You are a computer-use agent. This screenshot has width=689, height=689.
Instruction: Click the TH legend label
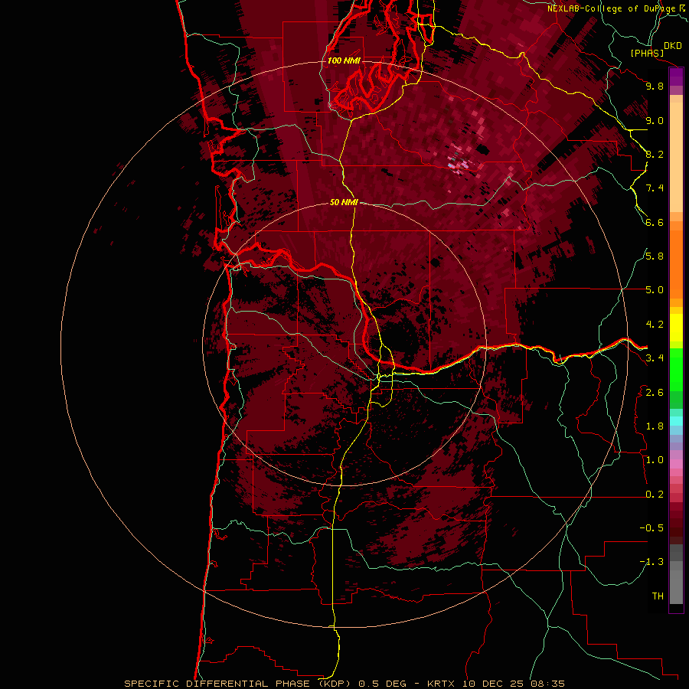point(658,596)
